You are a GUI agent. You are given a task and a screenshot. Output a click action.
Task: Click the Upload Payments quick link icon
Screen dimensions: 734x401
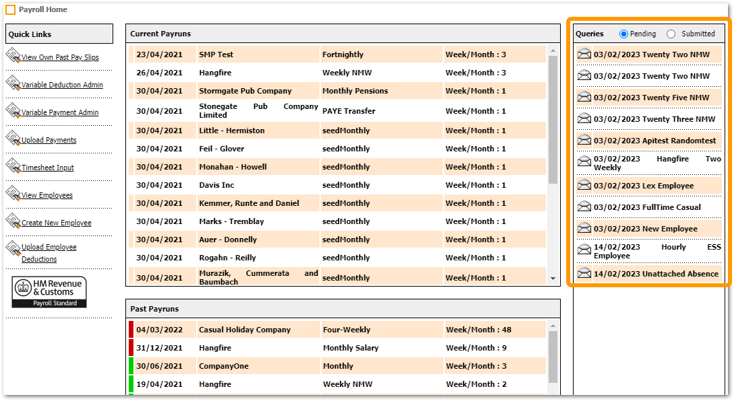coord(13,139)
